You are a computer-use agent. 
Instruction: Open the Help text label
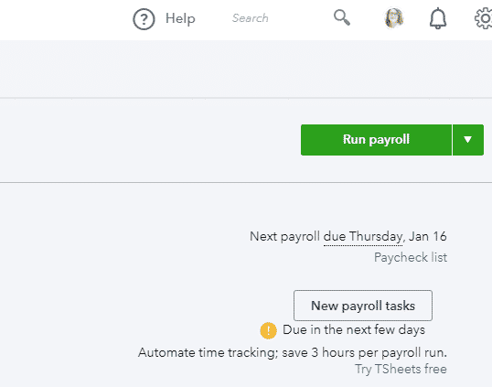pyautogui.click(x=180, y=18)
